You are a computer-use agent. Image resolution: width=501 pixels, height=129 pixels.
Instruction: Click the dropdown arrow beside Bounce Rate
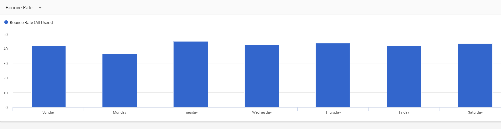click(40, 8)
